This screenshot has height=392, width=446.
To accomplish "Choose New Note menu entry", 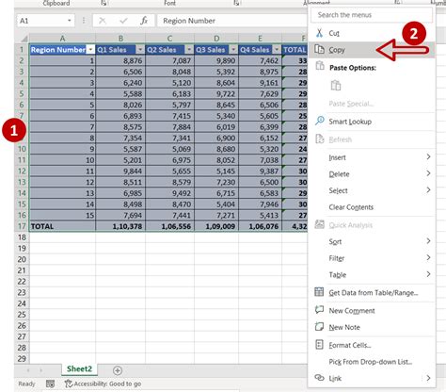I will point(372,327).
